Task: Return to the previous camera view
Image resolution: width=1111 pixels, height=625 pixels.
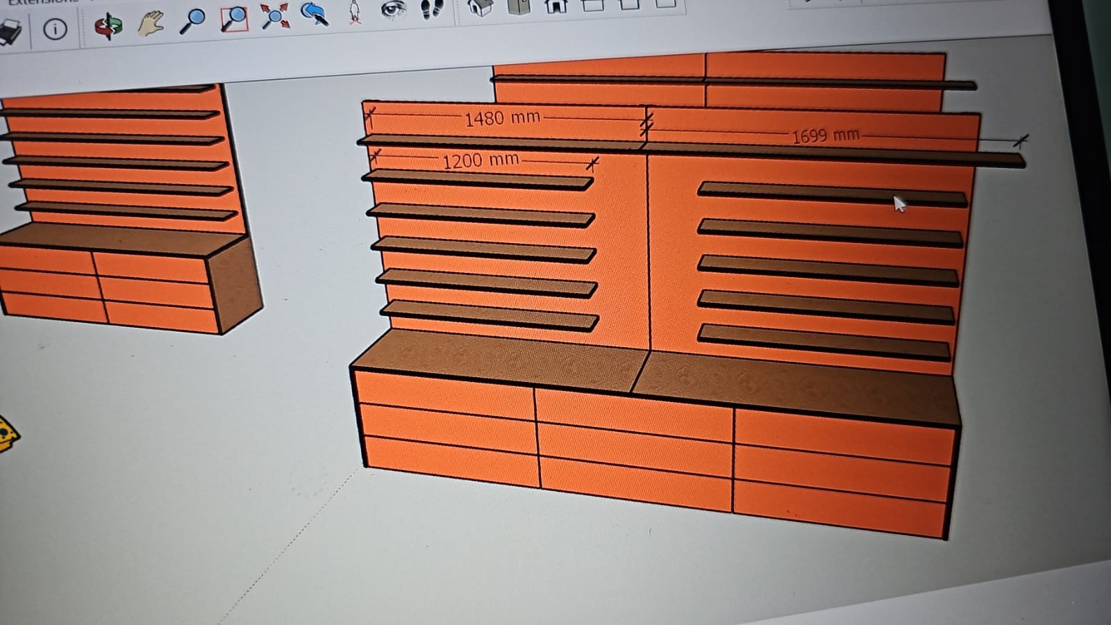Action: click(x=315, y=14)
